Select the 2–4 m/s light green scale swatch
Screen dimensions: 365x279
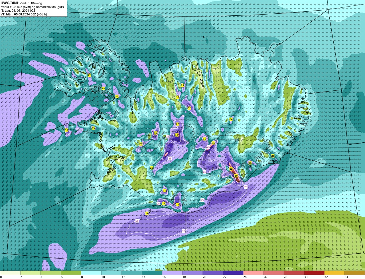[31, 273]
